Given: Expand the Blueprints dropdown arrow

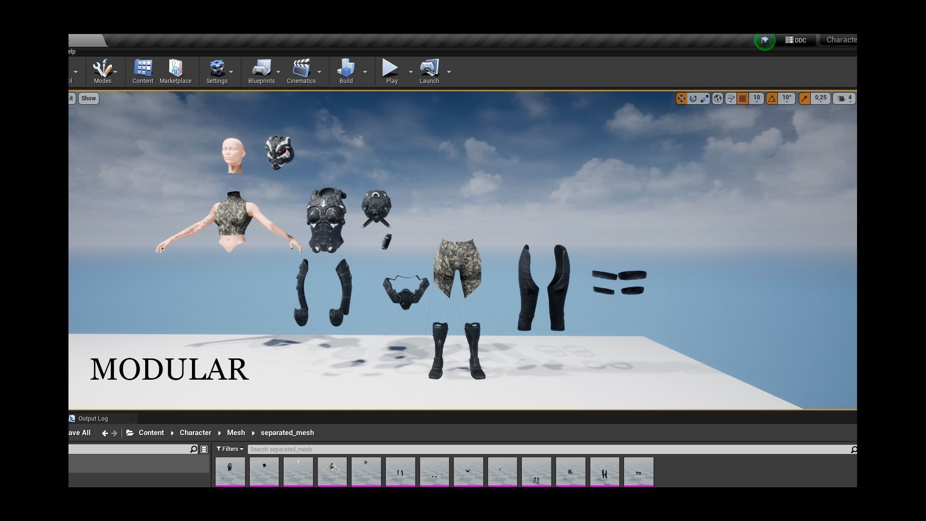Looking at the screenshot, I should [278, 72].
